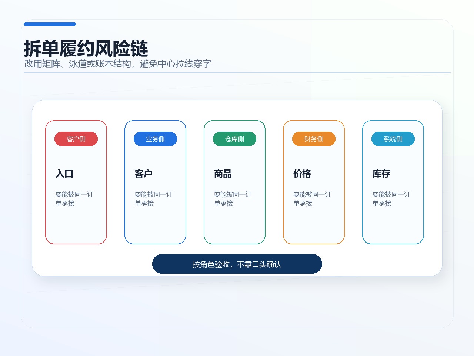Select the heading 价格 in the orange card
The width and height of the screenshot is (474, 356).
click(302, 174)
